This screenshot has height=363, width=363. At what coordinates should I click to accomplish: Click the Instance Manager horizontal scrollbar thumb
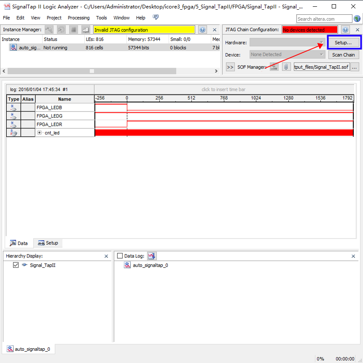(92, 71)
